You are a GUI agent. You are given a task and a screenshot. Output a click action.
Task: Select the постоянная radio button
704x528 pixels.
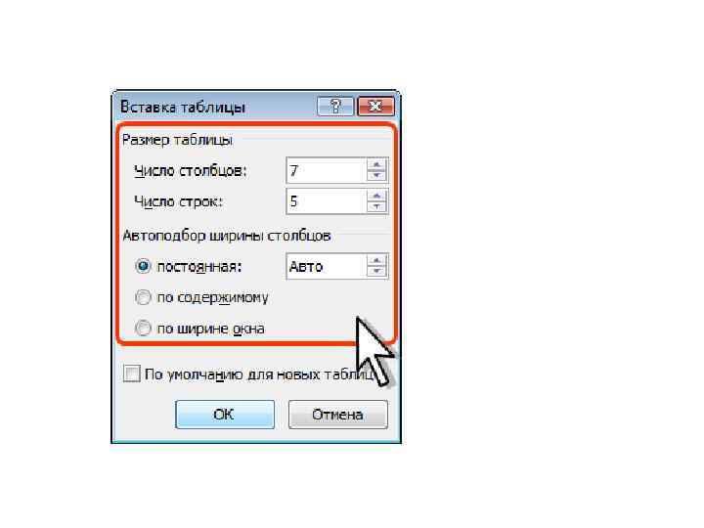143,266
